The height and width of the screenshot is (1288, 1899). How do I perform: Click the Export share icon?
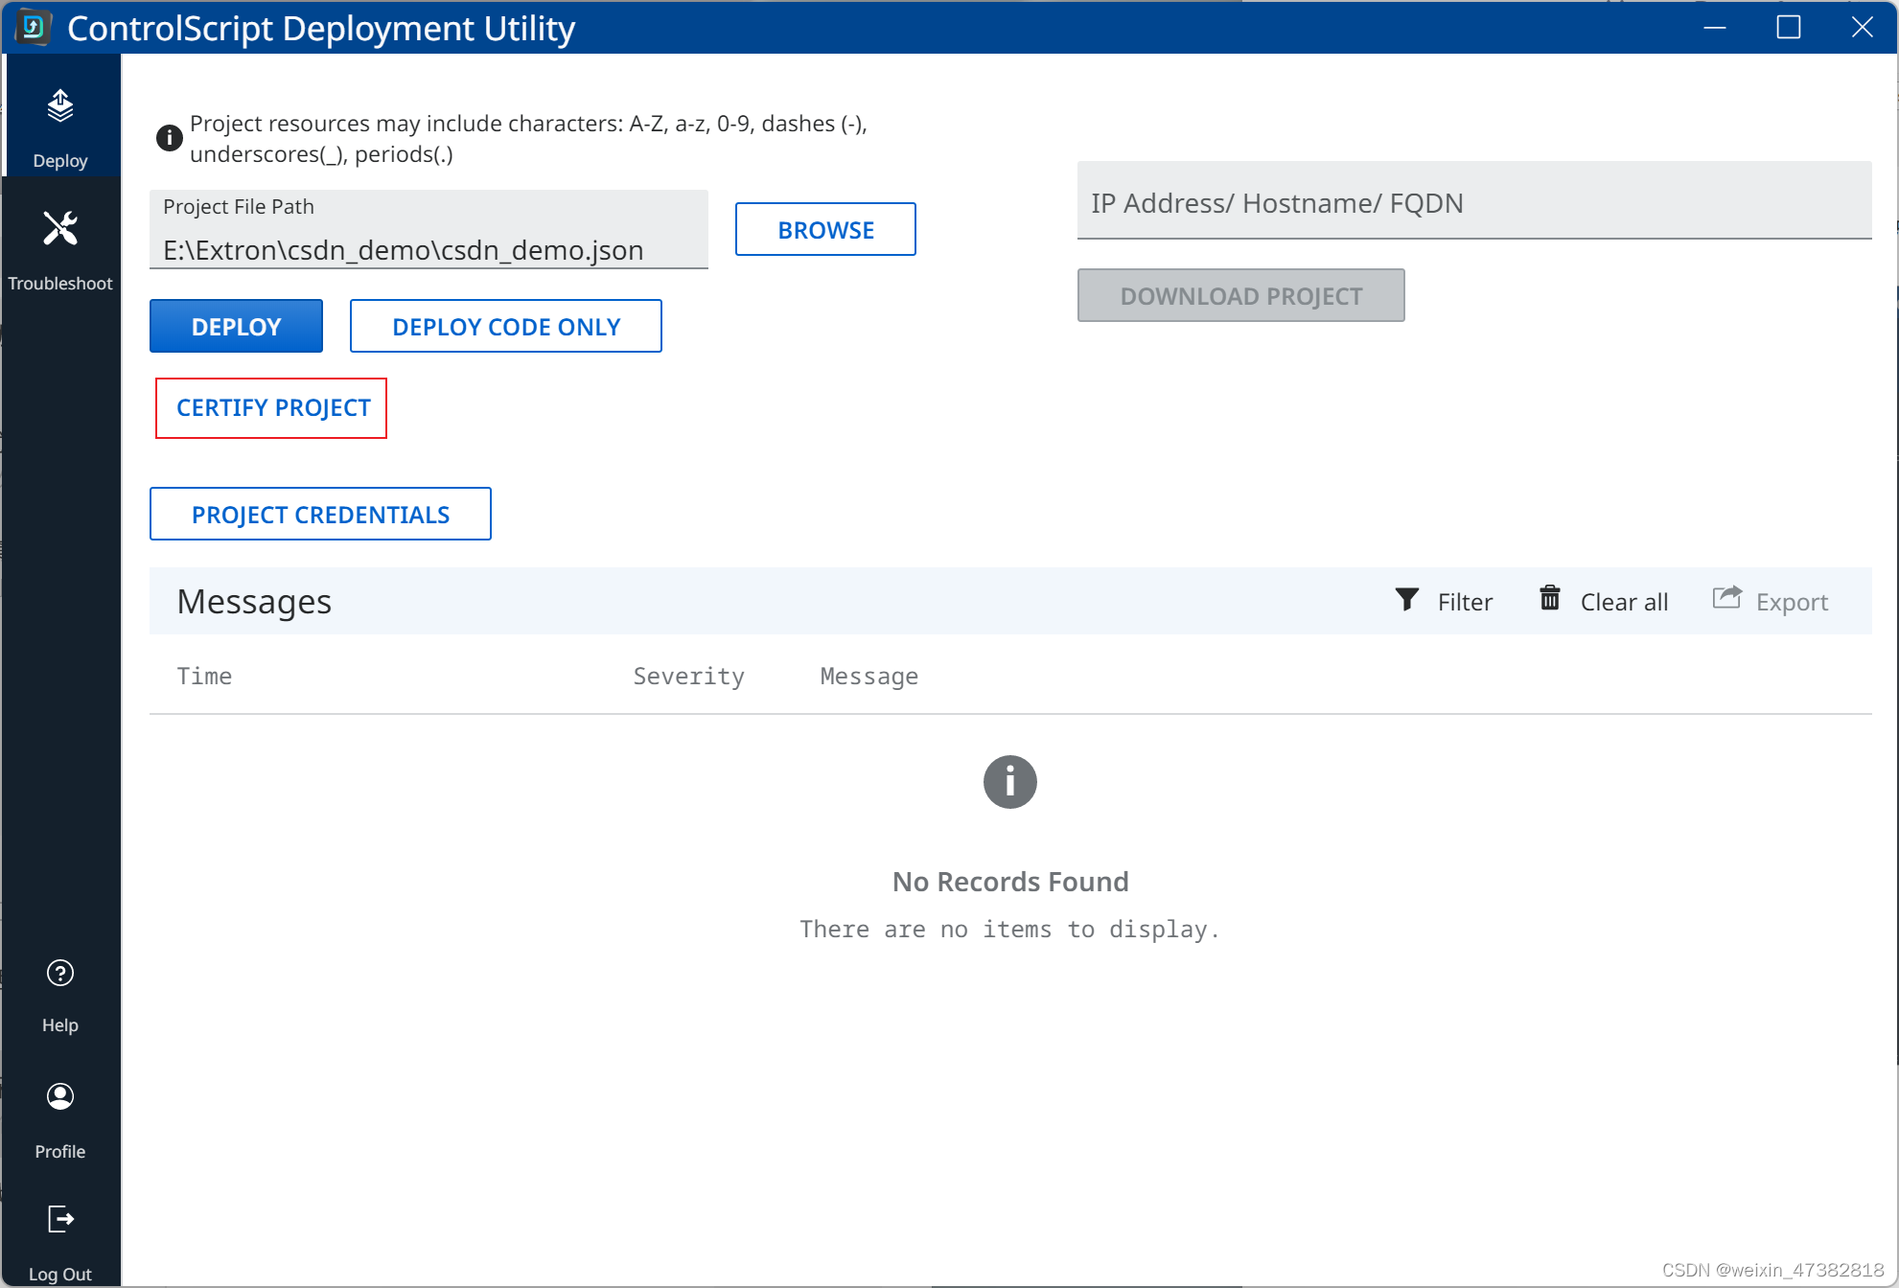tap(1726, 599)
